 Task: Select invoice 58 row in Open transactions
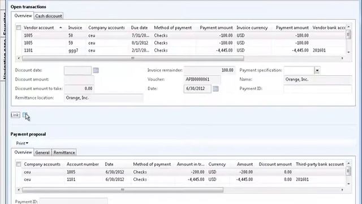click(181, 35)
